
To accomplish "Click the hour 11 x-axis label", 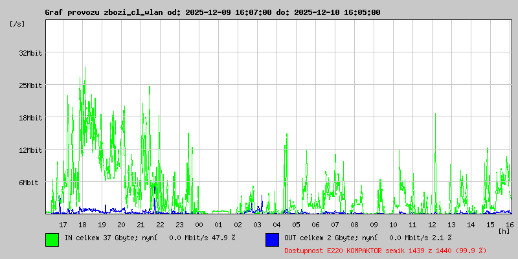I will [x=412, y=225].
